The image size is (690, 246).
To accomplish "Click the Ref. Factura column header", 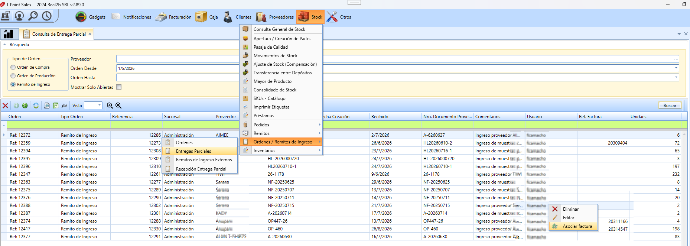I will (x=603, y=117).
